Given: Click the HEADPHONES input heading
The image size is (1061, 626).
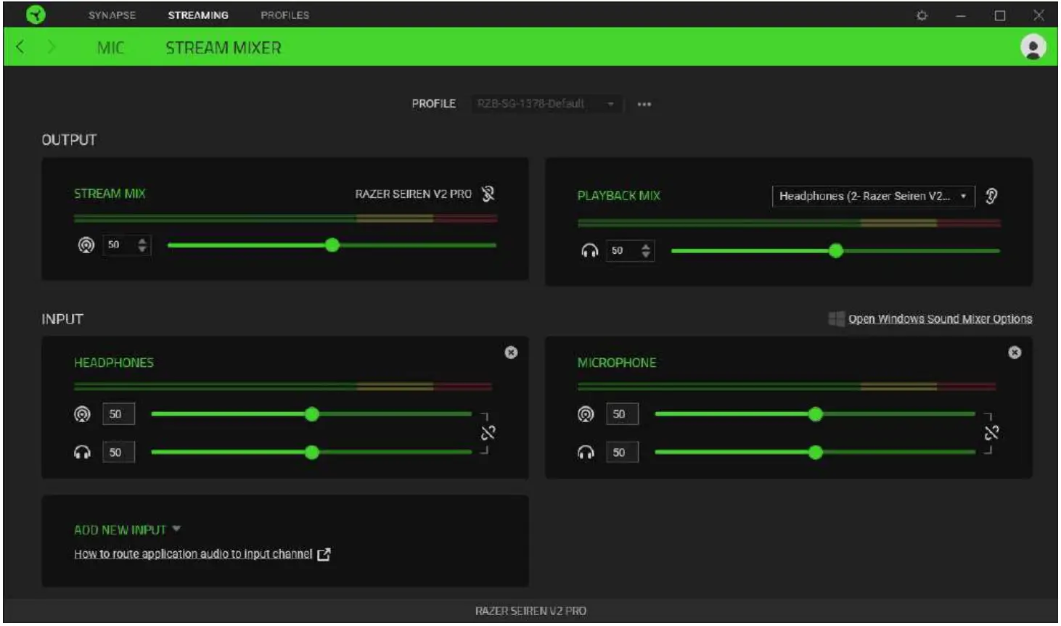Looking at the screenshot, I should [x=114, y=363].
